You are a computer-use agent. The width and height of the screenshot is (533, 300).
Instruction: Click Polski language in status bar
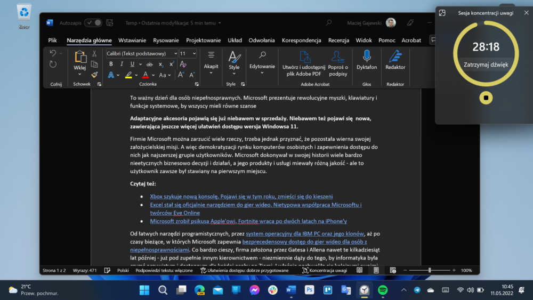pyautogui.click(x=123, y=271)
